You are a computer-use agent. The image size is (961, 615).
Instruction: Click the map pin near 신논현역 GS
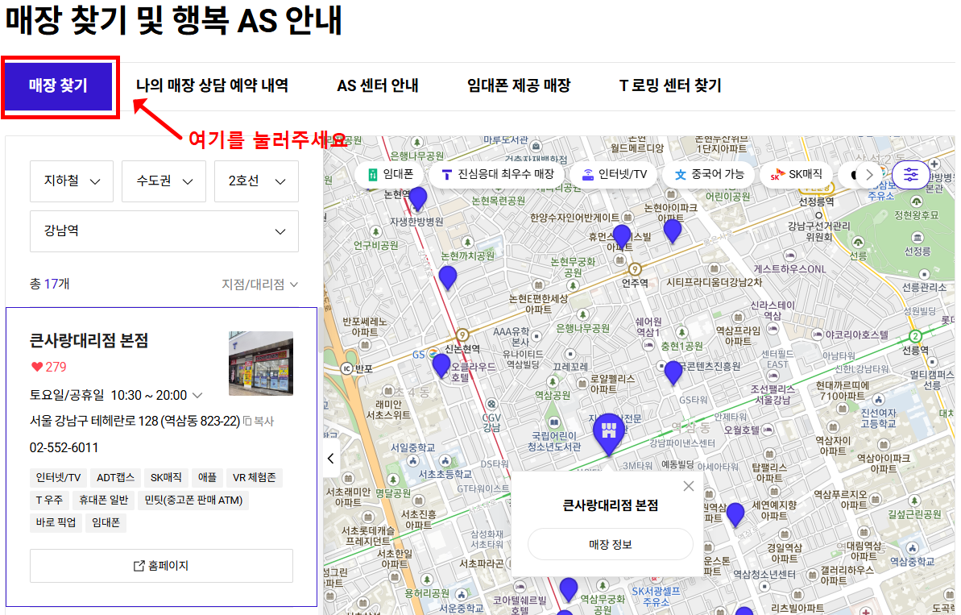click(441, 365)
